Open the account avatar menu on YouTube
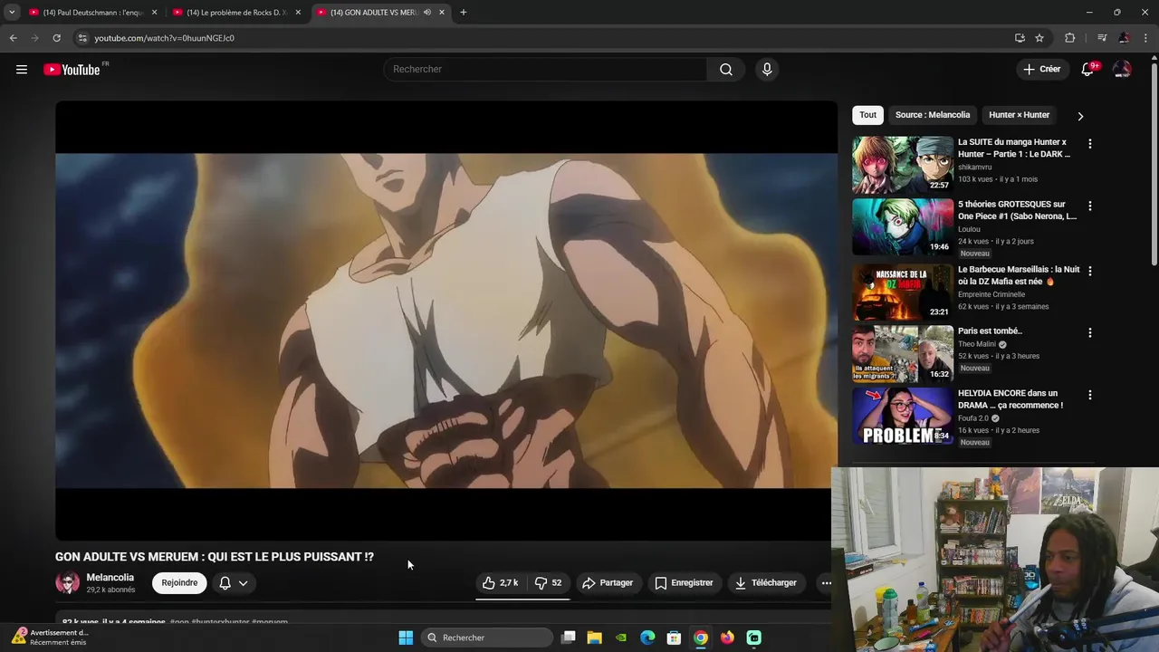The width and height of the screenshot is (1159, 652). [x=1122, y=70]
